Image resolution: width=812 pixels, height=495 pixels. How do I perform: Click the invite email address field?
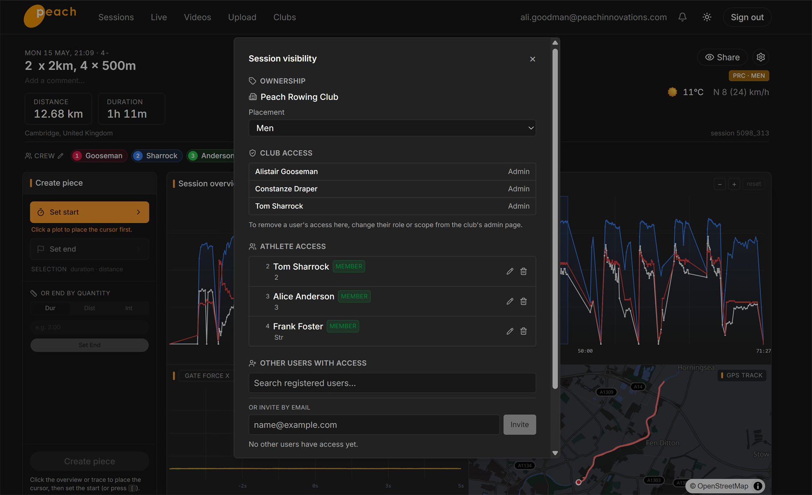374,425
